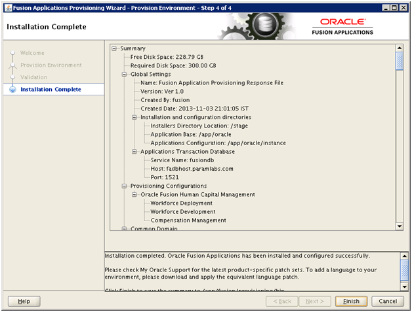412x312 pixels.
Task: Select 'Free Disk Space: 228.79 GB' row
Action: point(167,57)
